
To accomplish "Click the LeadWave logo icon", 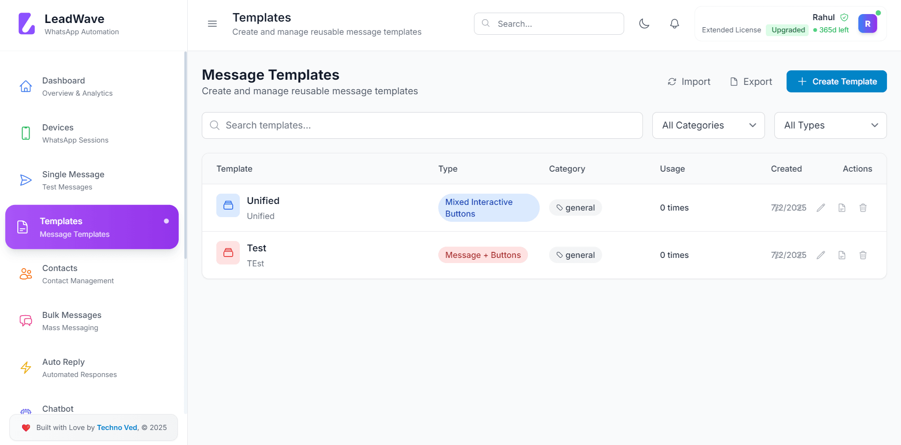I will [27, 24].
